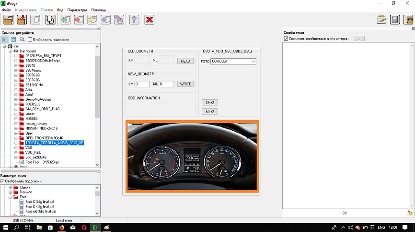Screen dimensions: 415x232
Task: Open the calculator panel icon
Action: 395,20
